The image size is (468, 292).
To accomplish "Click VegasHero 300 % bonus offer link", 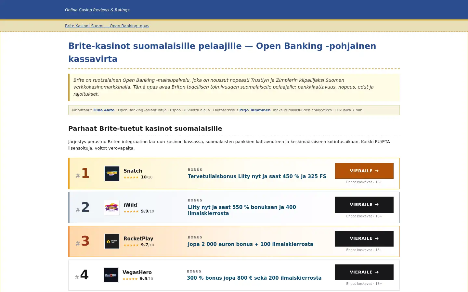I will coord(254,278).
